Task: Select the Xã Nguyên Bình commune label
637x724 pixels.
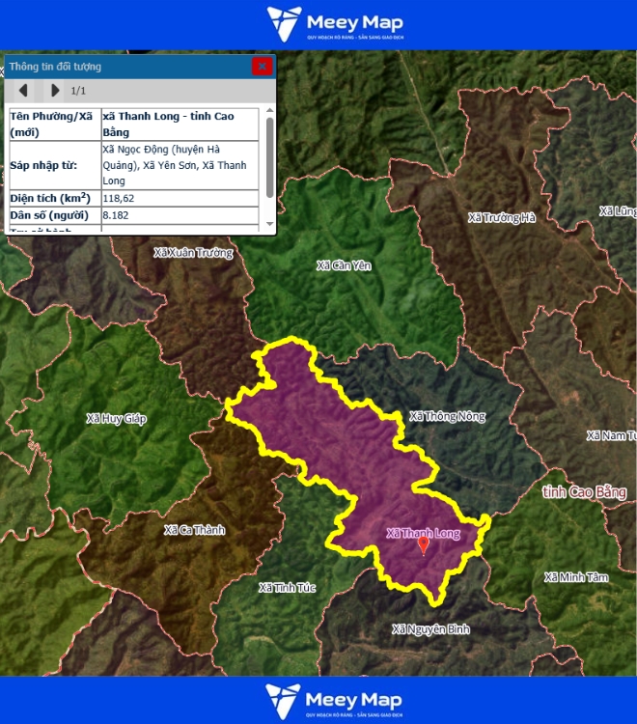Action: (430, 628)
